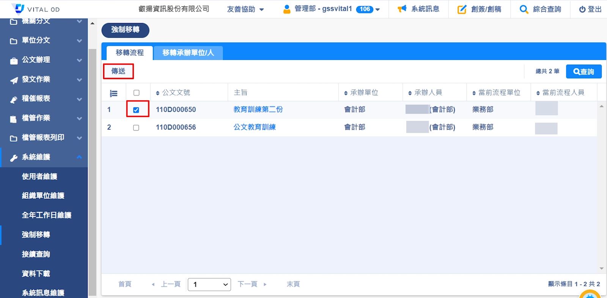Expand the 公文辦理 sidebar section
The width and height of the screenshot is (607, 298).
pyautogui.click(x=46, y=60)
